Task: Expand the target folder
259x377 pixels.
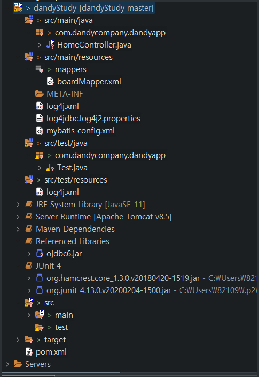Action: [x=18, y=340]
